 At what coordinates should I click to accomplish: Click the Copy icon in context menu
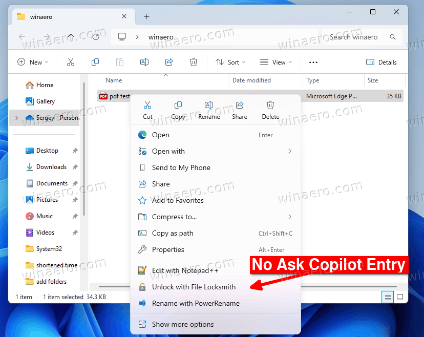(x=178, y=105)
